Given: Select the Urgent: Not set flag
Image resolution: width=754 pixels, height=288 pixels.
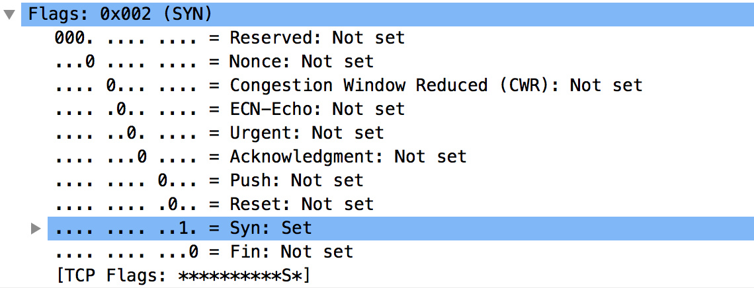Looking at the screenshot, I should 306,133.
